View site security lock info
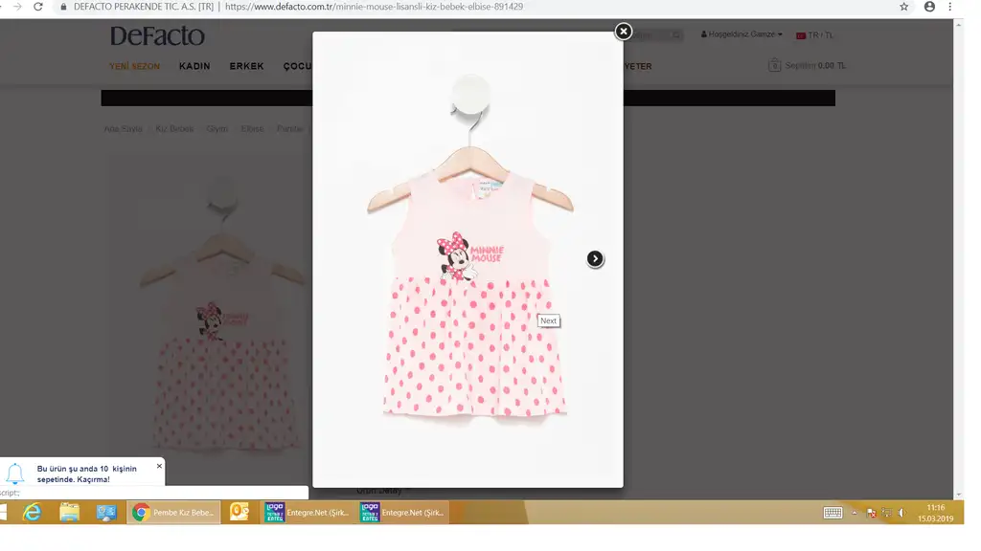981x551 pixels. (63, 7)
